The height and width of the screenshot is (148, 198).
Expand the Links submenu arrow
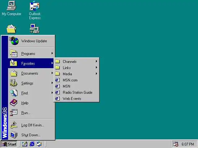point(96,68)
